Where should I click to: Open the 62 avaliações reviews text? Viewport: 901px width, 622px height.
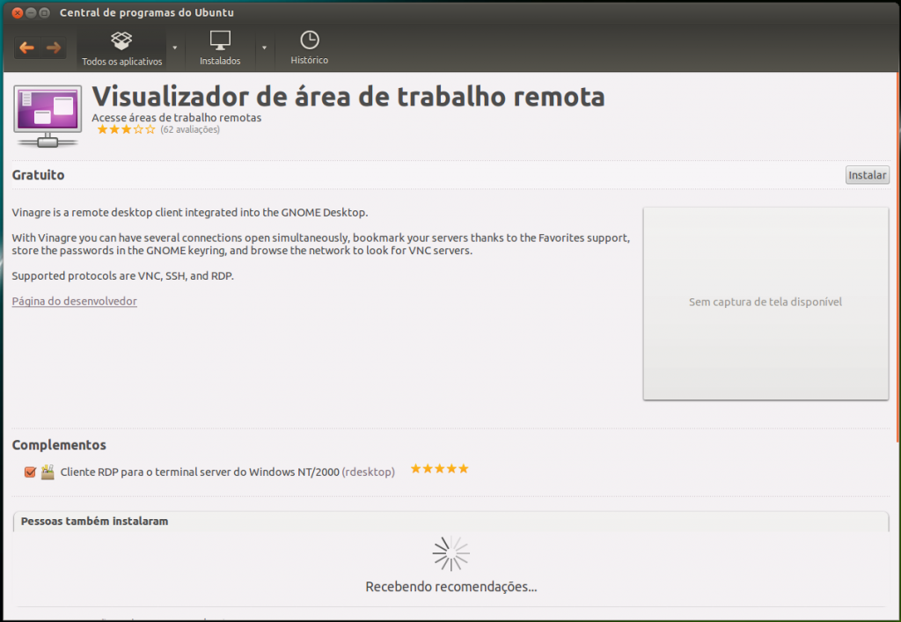[x=190, y=130]
